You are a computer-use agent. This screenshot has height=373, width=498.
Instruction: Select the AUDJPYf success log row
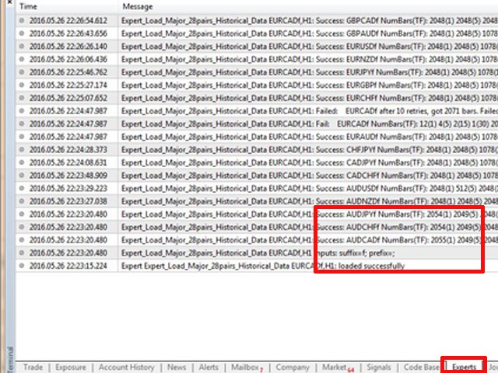click(x=257, y=214)
